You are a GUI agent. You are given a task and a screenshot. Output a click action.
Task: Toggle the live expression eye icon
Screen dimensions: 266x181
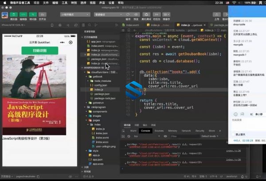pyautogui.click(x=165, y=136)
